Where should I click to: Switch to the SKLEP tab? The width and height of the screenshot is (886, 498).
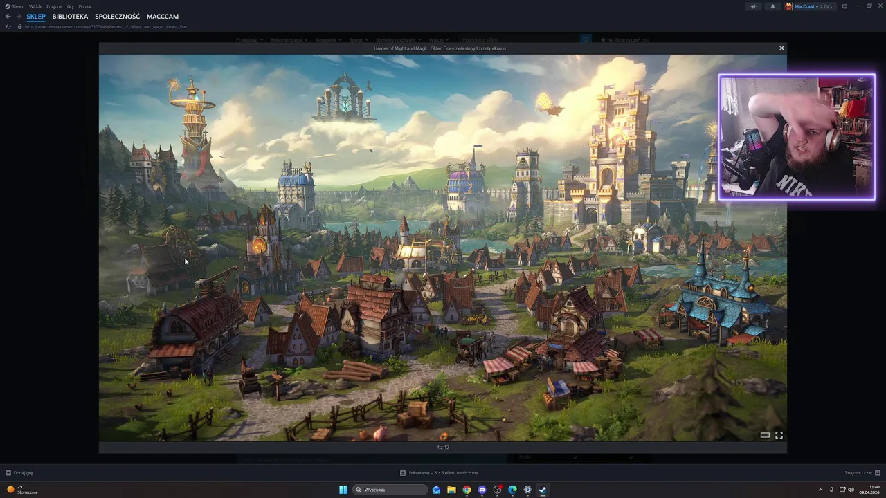coord(36,16)
